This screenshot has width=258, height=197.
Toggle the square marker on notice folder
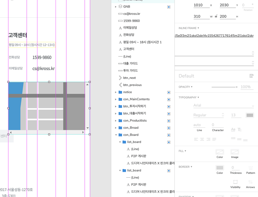169,92
